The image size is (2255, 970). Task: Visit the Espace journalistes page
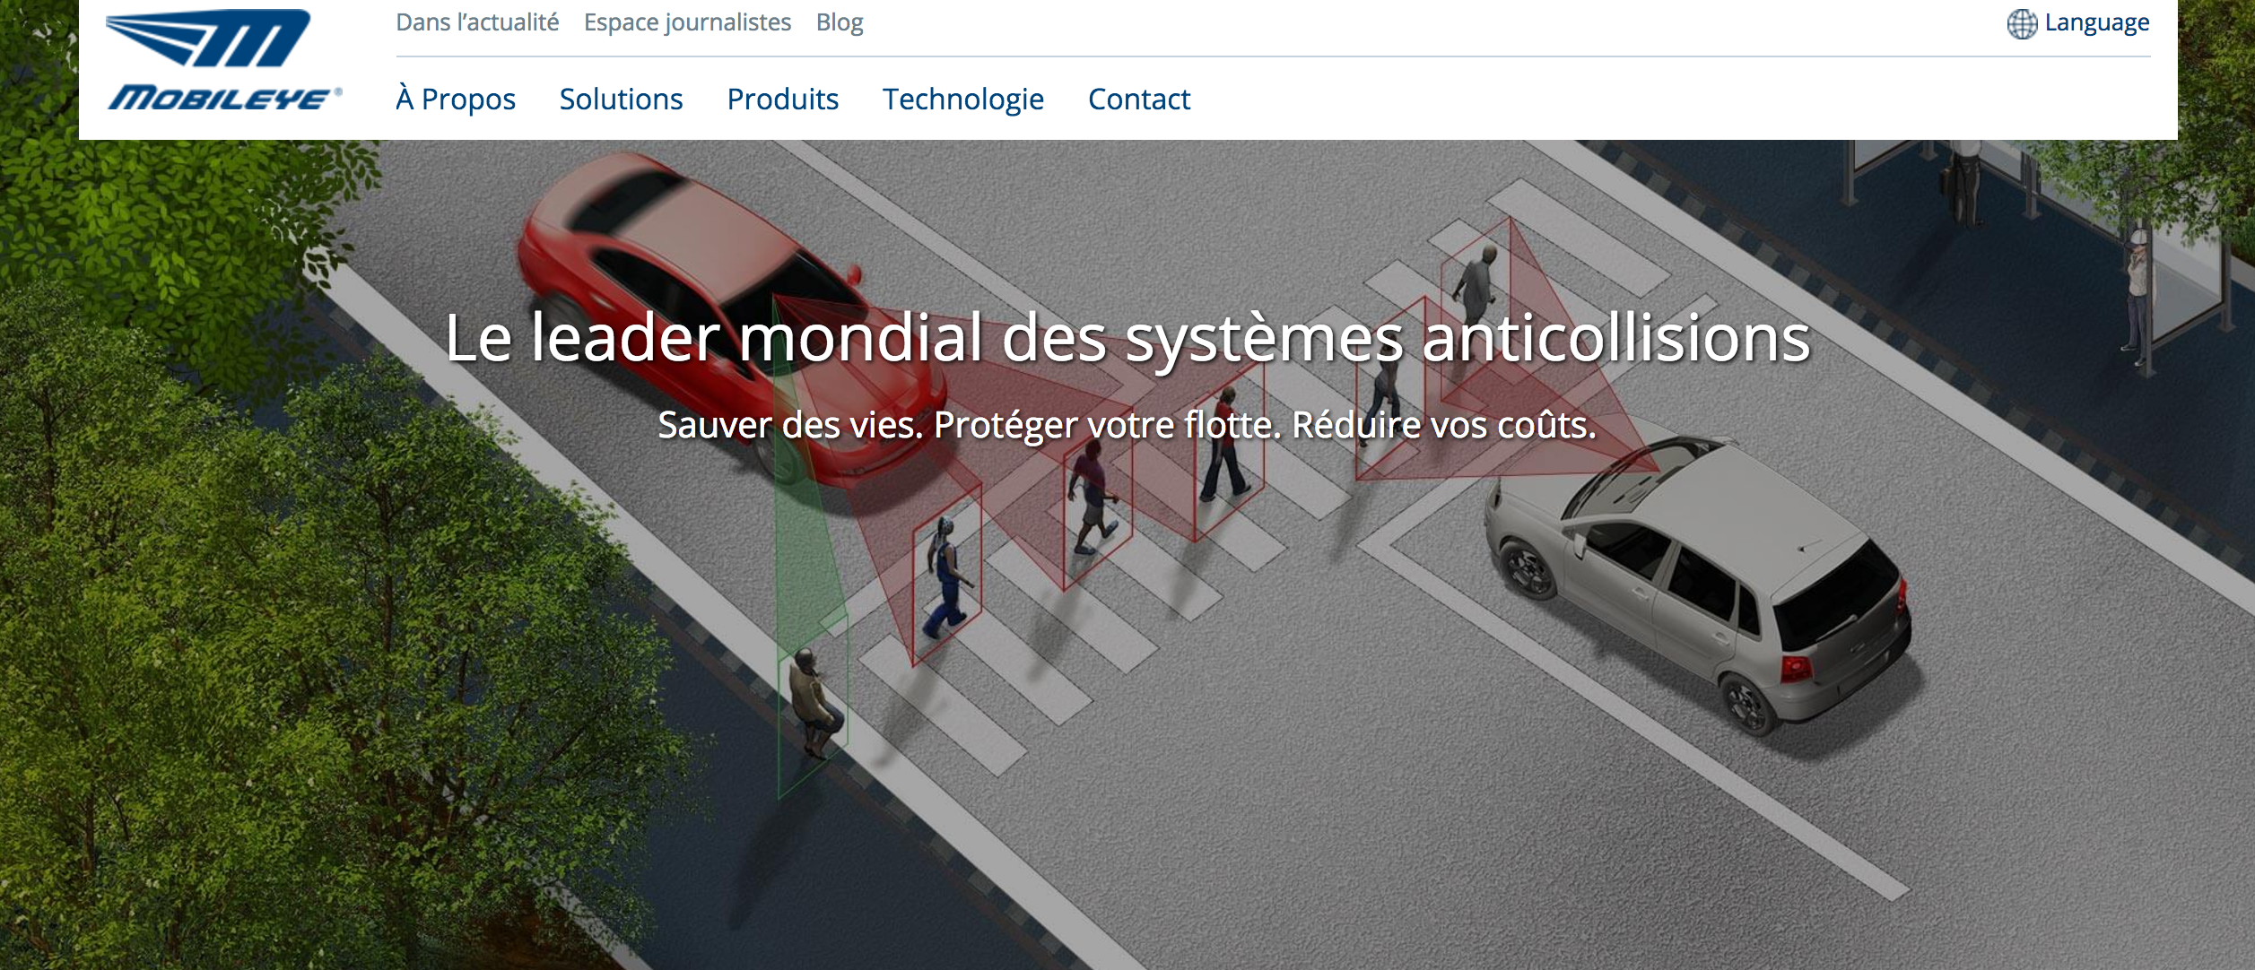pos(687,22)
